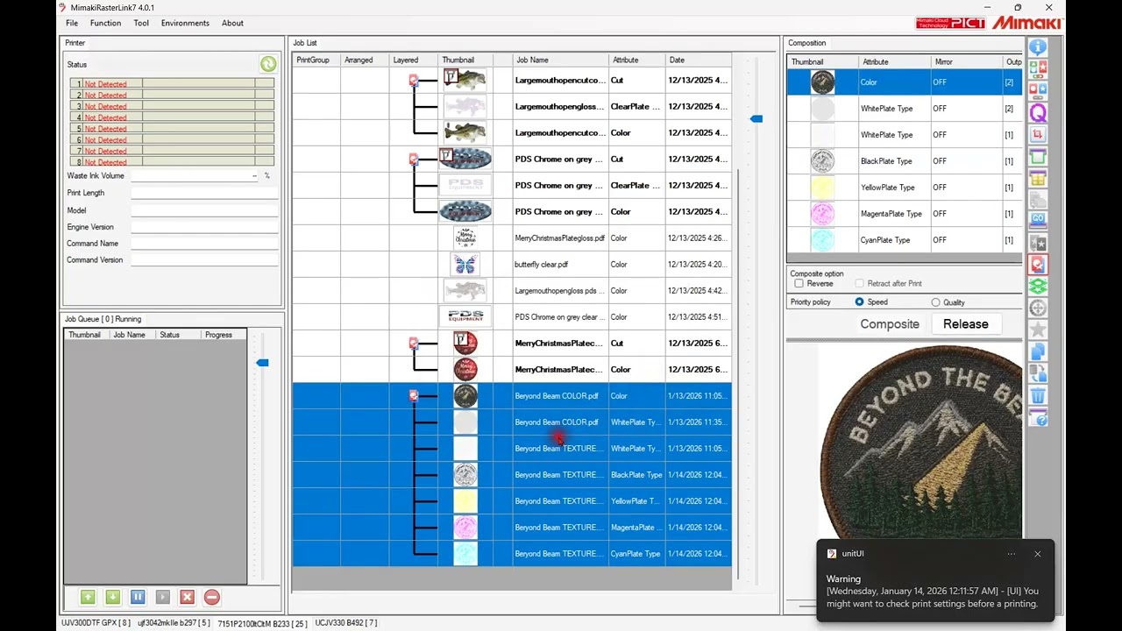Switch to UJV300DTF GPX printer tab

(96, 623)
